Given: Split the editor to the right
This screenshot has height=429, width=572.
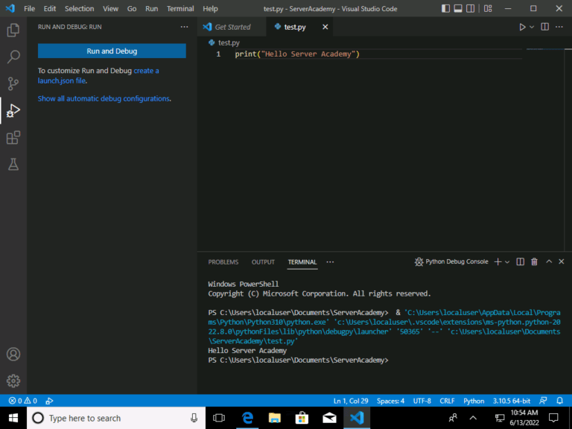Looking at the screenshot, I should click(545, 27).
